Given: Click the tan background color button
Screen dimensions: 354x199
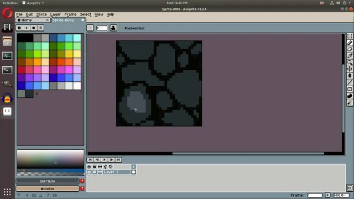Looking at the screenshot, I should 48,188.
